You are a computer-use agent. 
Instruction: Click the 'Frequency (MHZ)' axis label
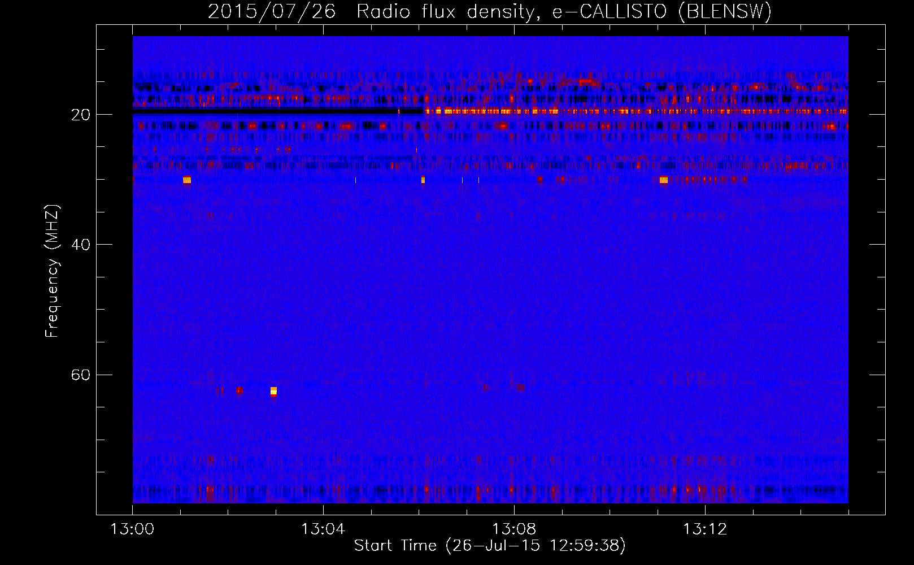51,271
